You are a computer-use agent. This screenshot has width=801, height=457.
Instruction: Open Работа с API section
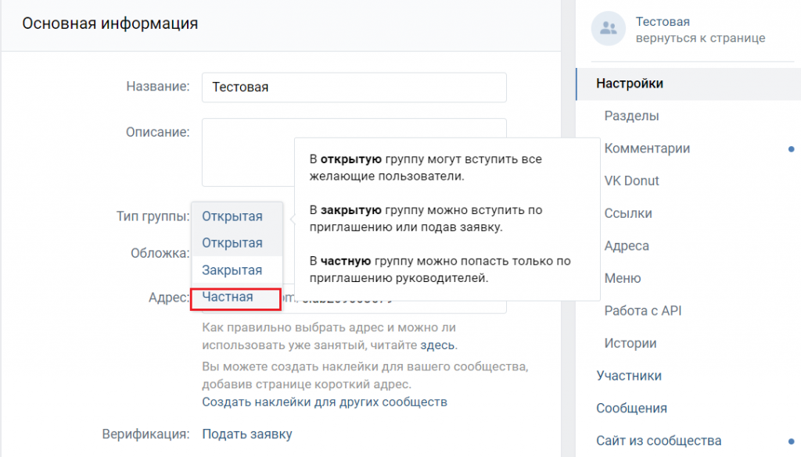pyautogui.click(x=643, y=311)
